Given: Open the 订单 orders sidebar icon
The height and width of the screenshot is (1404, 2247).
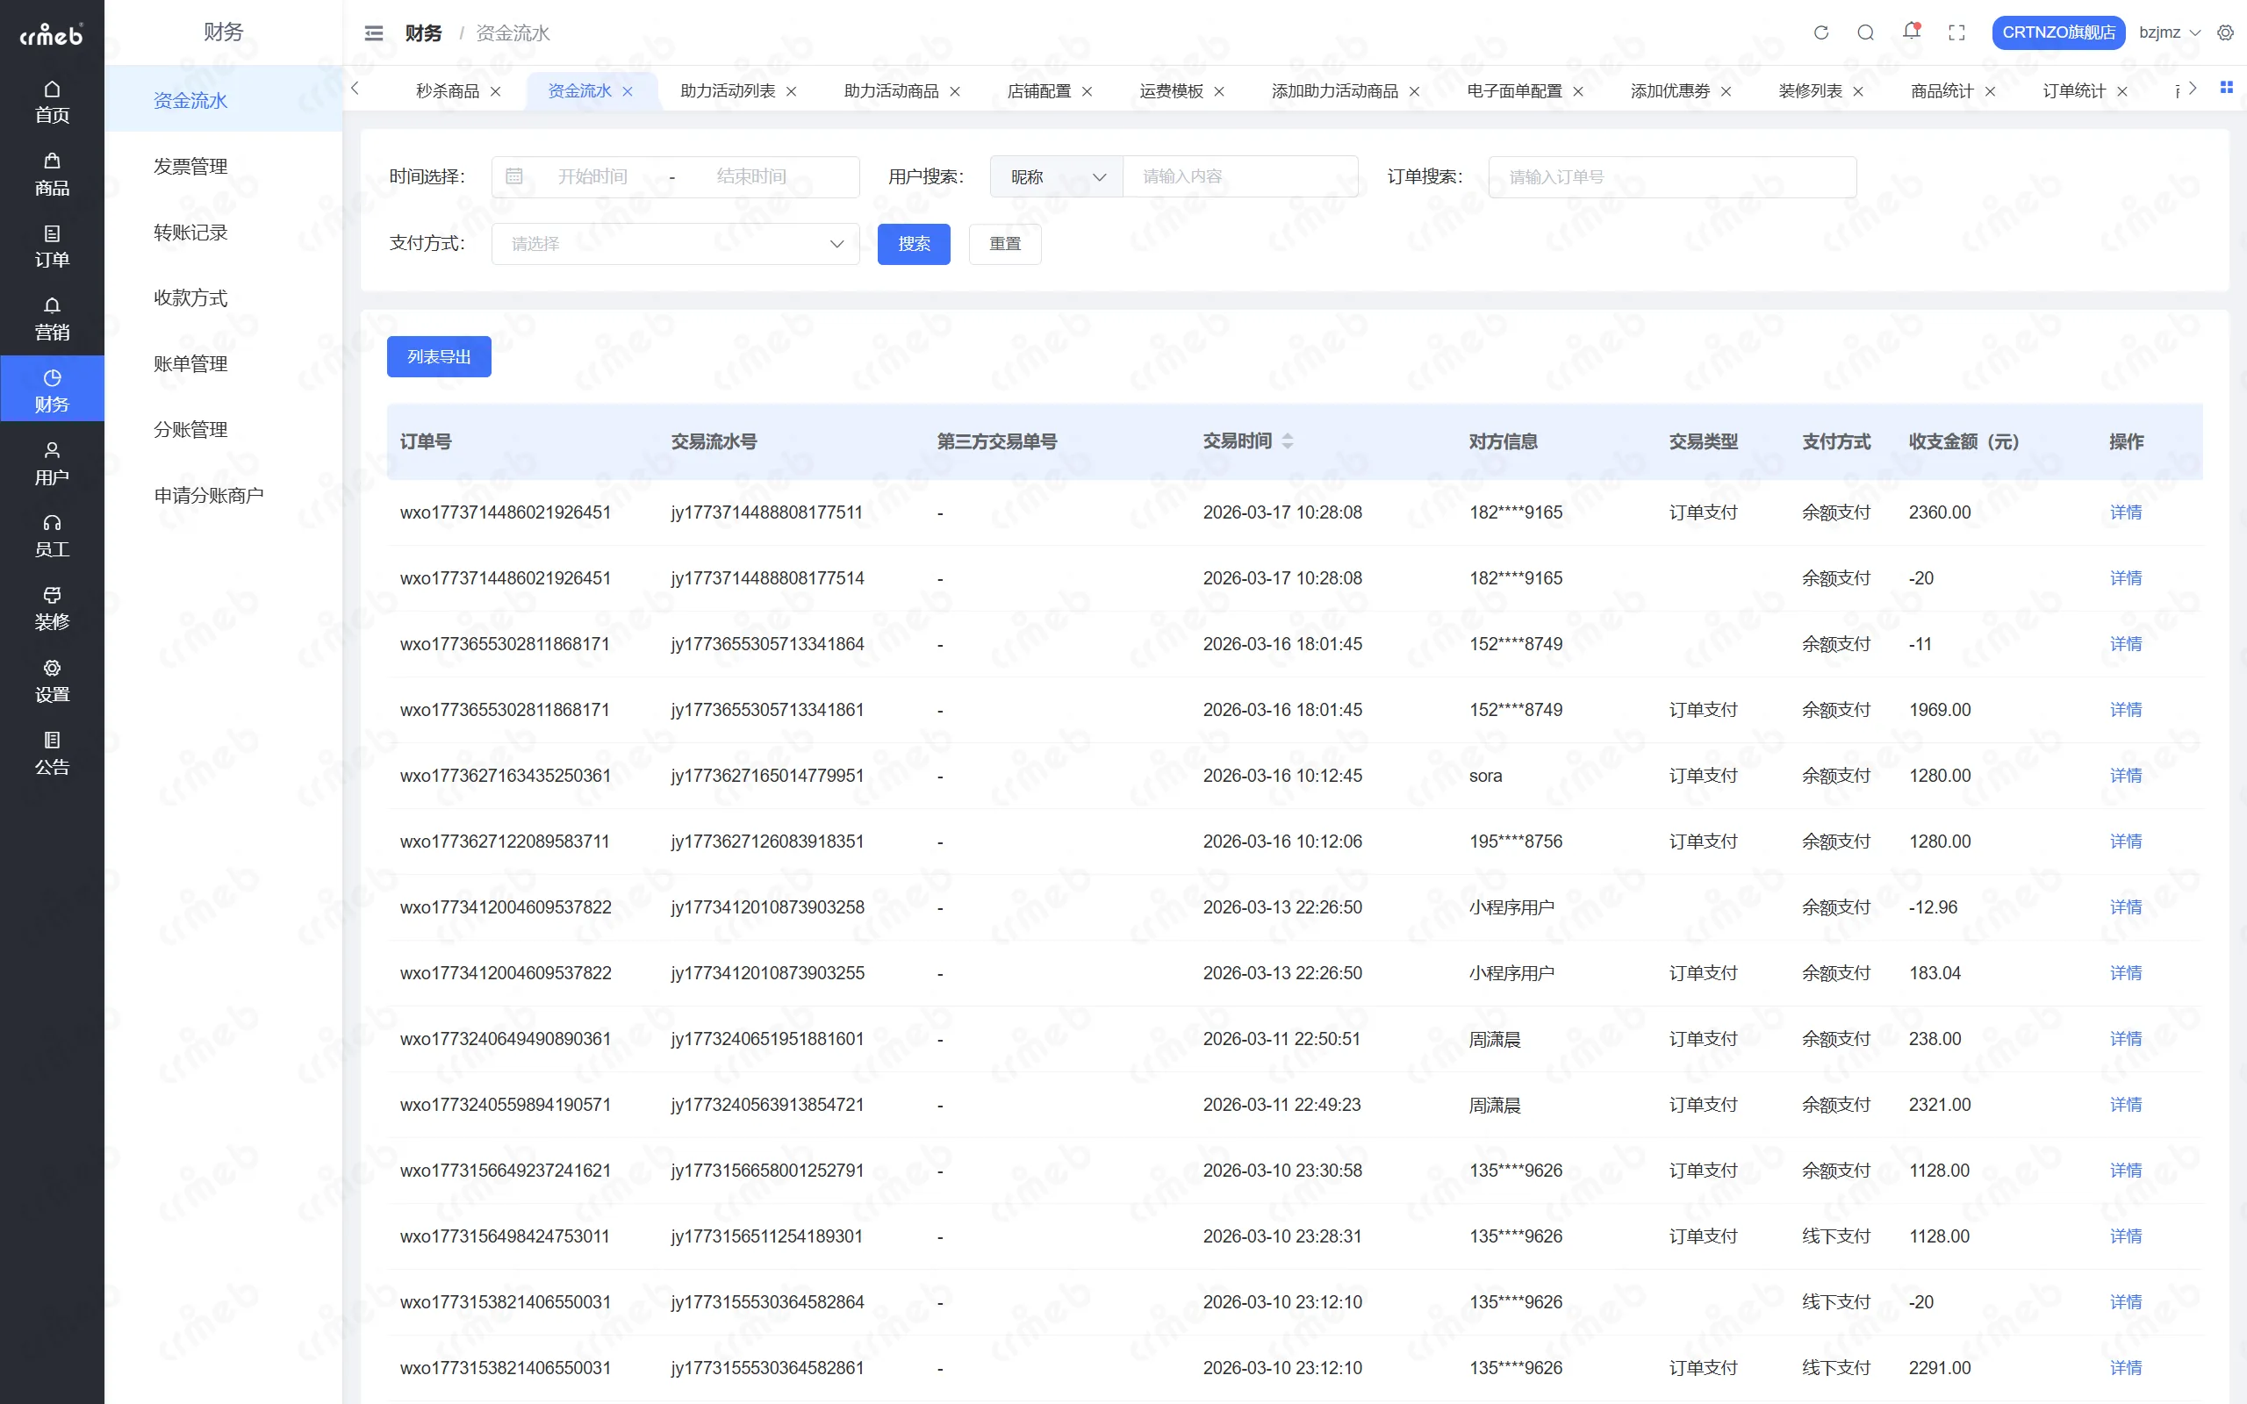Looking at the screenshot, I should 52,246.
